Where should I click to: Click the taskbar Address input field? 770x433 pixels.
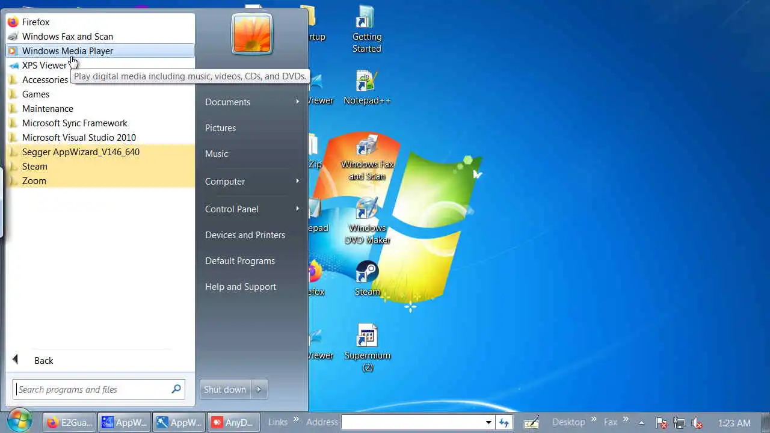click(x=412, y=422)
